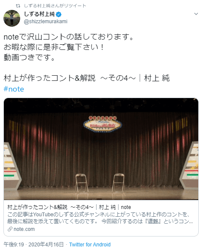Click the link icon beside note.com

pyautogui.click(x=10, y=229)
